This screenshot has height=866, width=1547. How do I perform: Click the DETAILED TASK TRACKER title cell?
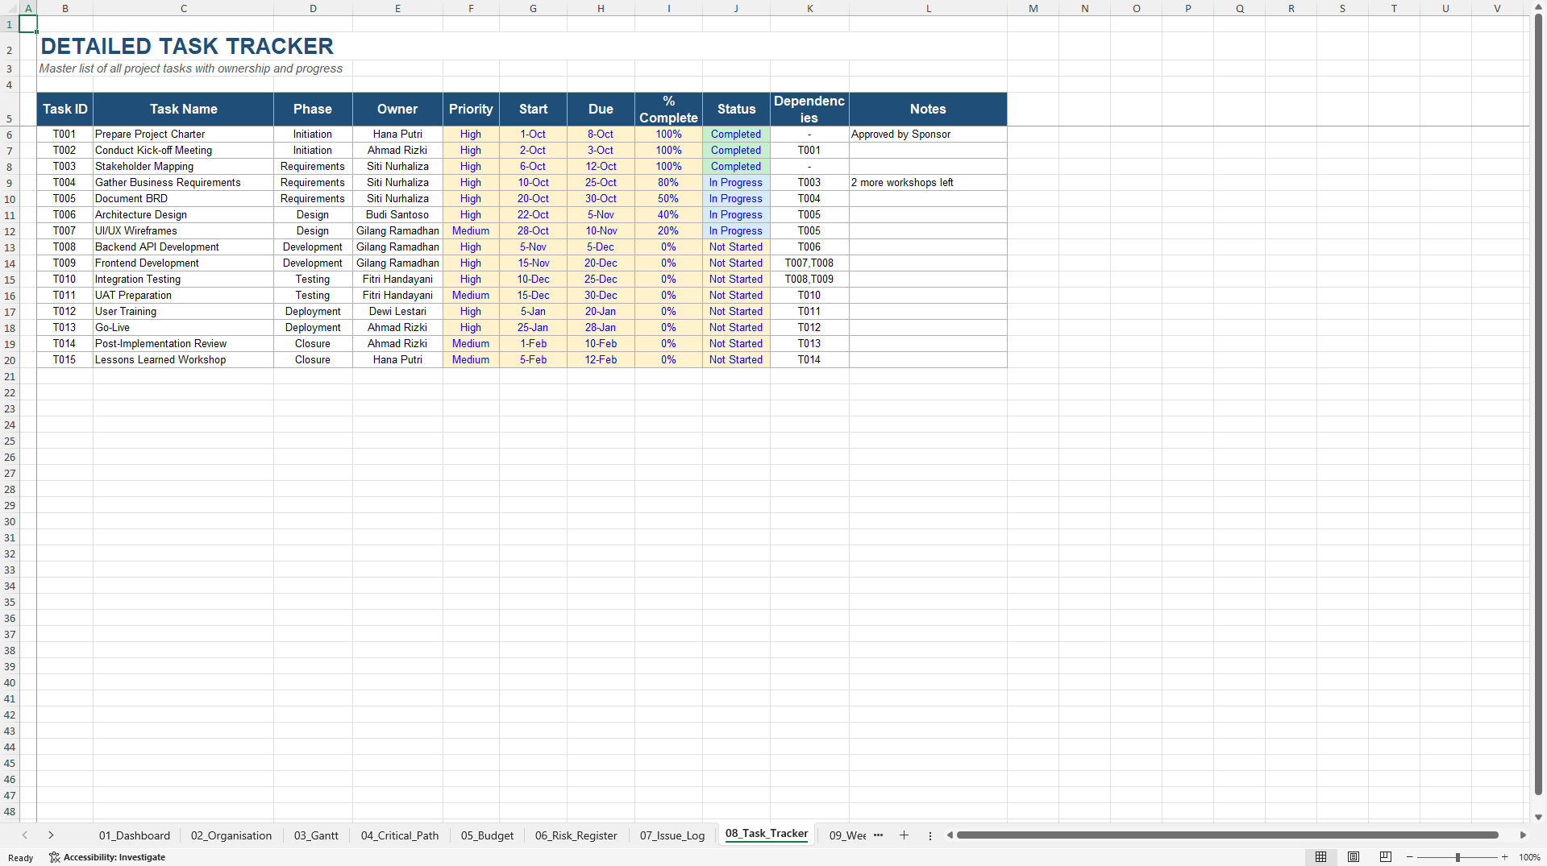tap(187, 46)
